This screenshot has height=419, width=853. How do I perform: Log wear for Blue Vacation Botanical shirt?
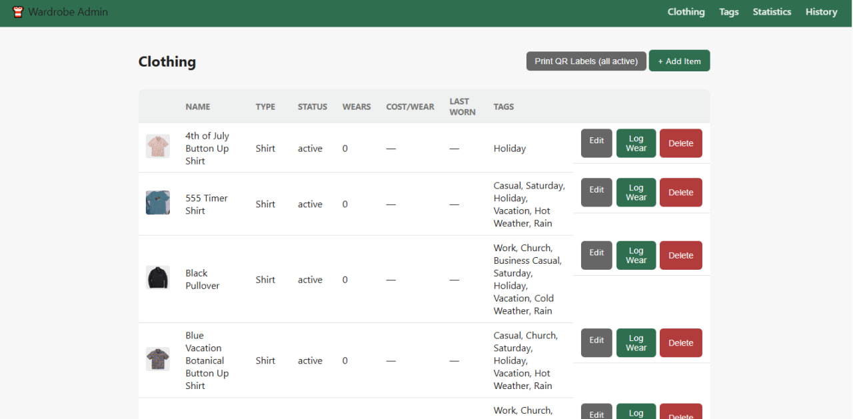coord(636,343)
